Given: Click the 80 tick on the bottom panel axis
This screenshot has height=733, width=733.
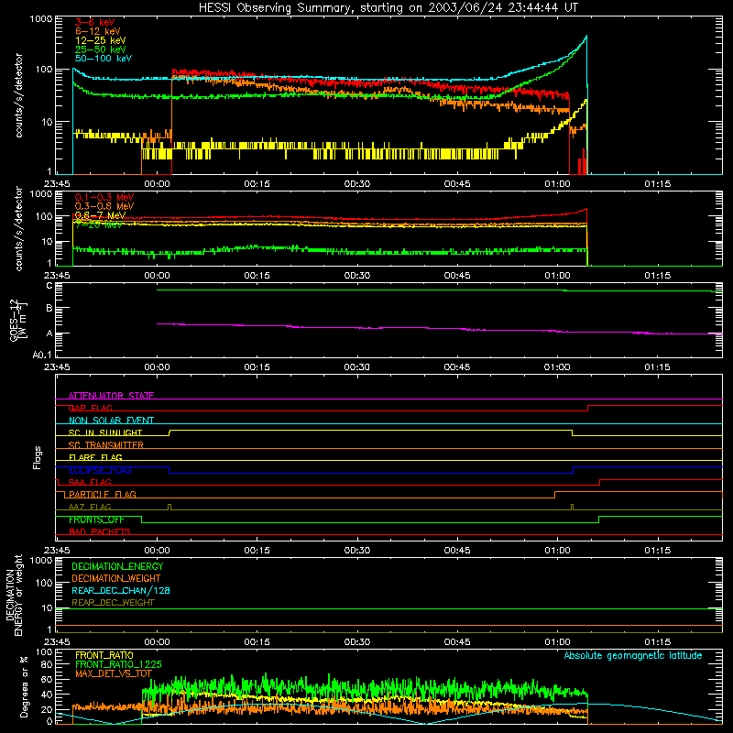Looking at the screenshot, I should point(47,664).
